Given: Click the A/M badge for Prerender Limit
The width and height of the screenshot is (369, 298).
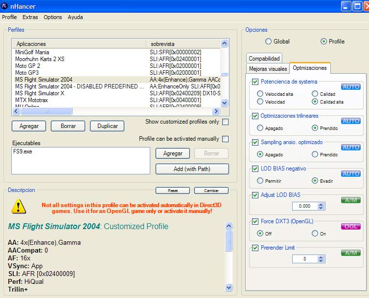Looking at the screenshot, I should 350,253.
